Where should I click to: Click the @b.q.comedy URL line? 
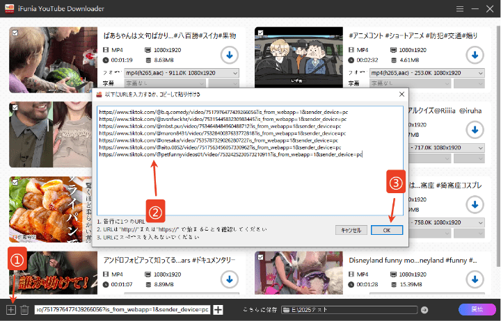click(x=223, y=112)
